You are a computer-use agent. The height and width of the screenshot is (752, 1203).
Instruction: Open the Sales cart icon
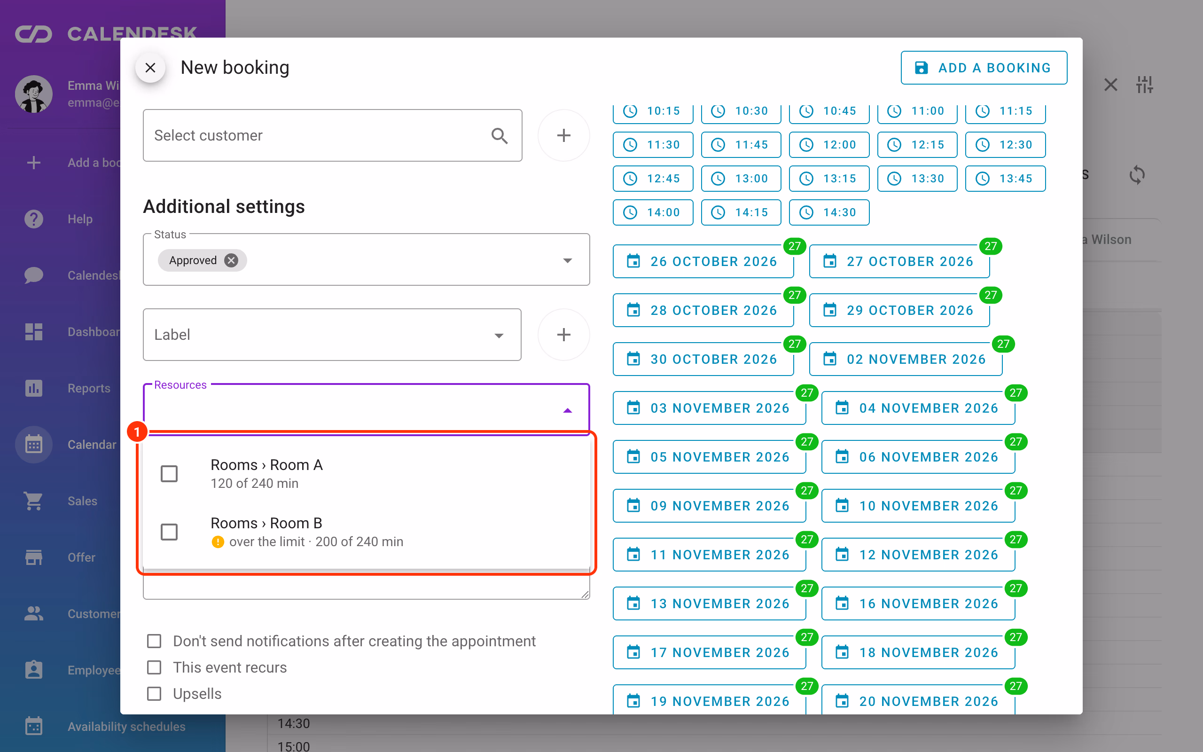[34, 501]
